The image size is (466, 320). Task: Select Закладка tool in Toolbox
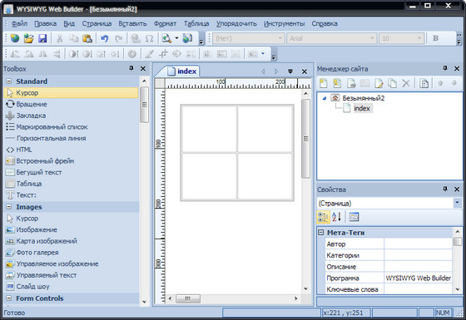click(72, 116)
